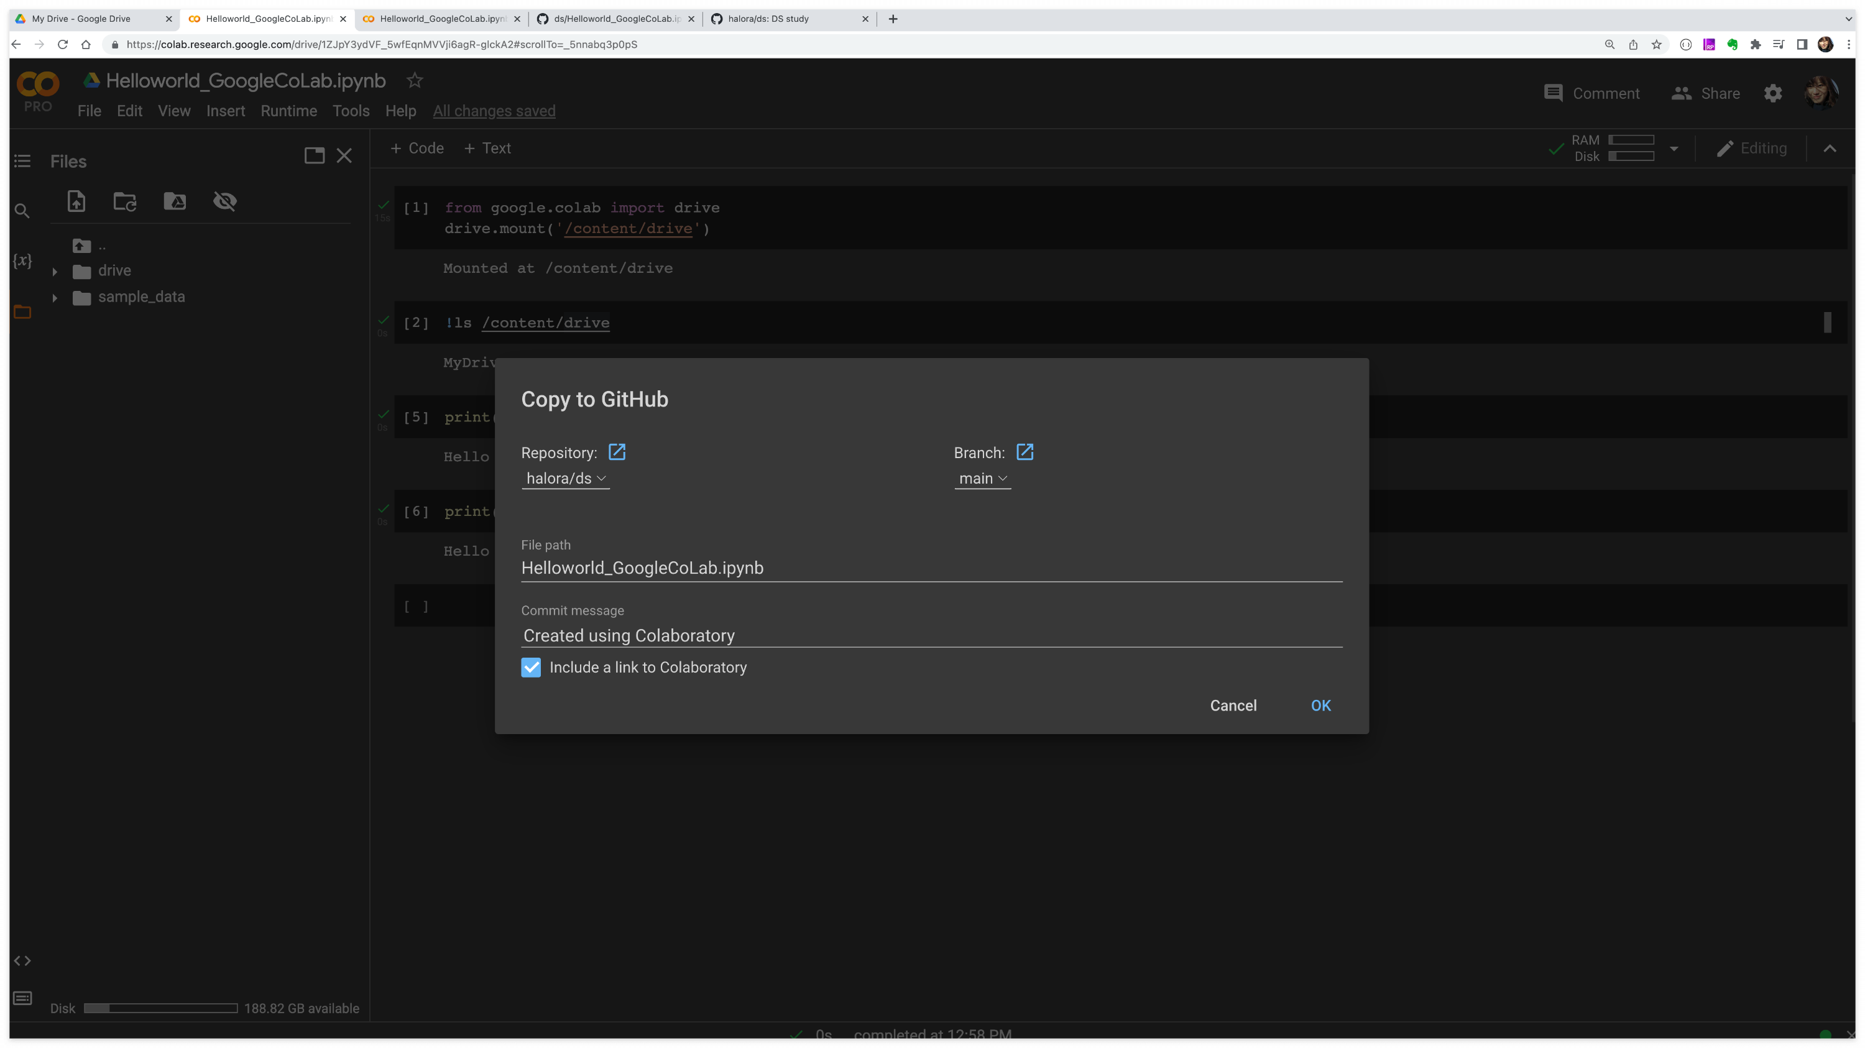Viewport: 1865px width, 1048px height.
Task: Uncheck Include a link to Colaboratory
Action: (x=531, y=668)
